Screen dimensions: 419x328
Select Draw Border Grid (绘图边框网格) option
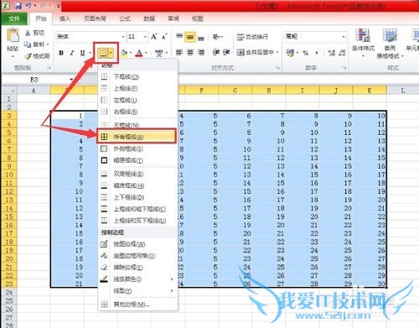[x=137, y=256]
